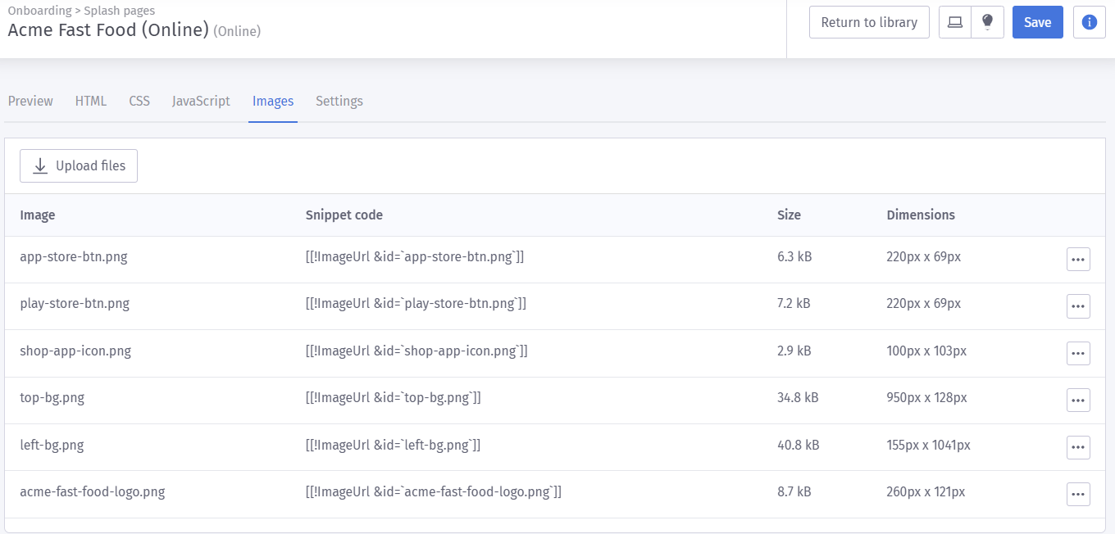Screen dimensions: 1115x534
Task: Open ellipsis menu for acme-fast-food-logo.png
Action: coord(1078,495)
